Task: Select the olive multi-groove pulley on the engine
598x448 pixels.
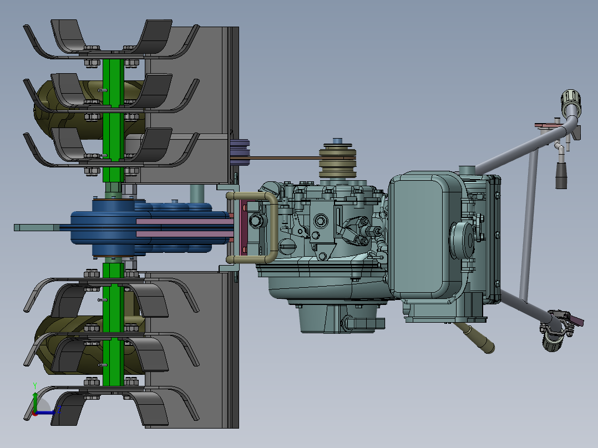Action: (x=337, y=160)
